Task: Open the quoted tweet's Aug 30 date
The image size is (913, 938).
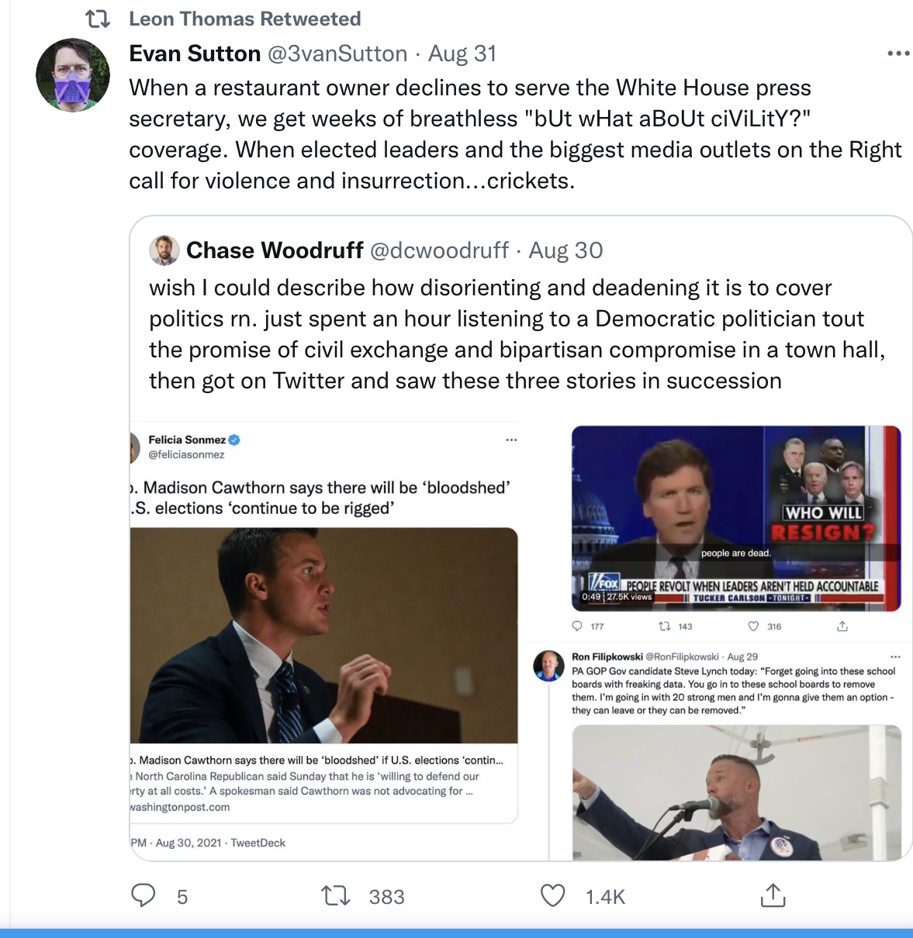Action: [565, 250]
